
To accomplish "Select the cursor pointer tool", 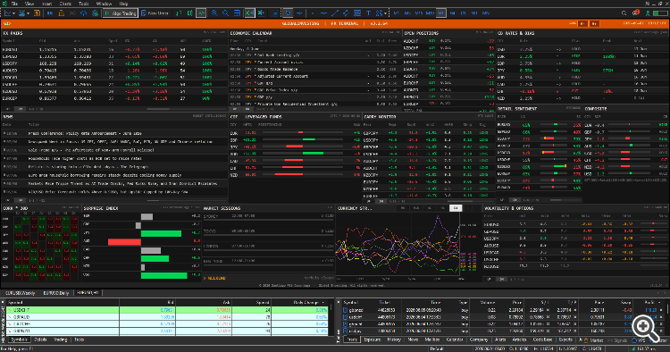I will [x=288, y=13].
